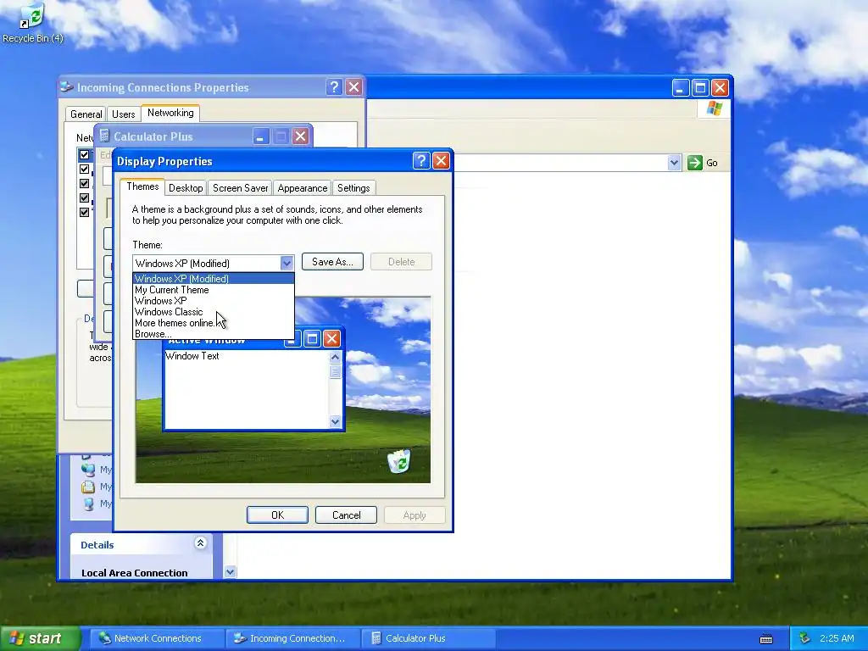Image resolution: width=868 pixels, height=651 pixels.
Task: Close the Display Properties dialog with X
Action: click(x=441, y=161)
